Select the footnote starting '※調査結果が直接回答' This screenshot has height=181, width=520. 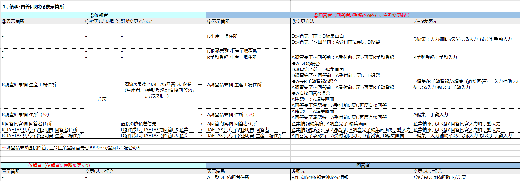[x=71, y=148]
